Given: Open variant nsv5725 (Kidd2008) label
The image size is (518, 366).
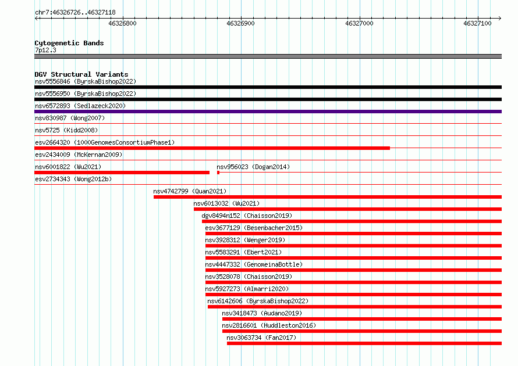Looking at the screenshot, I should 66,130.
